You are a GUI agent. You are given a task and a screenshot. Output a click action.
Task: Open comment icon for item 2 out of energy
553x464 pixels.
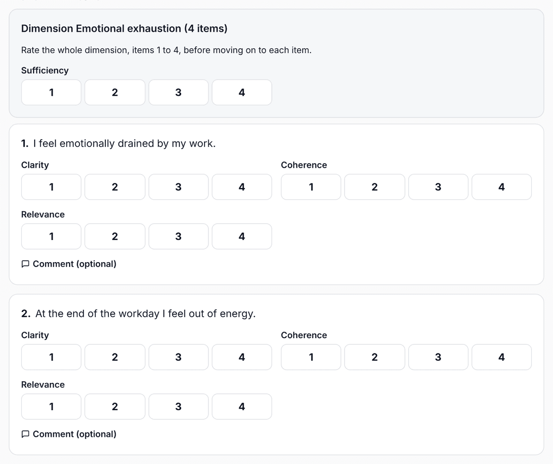(26, 435)
